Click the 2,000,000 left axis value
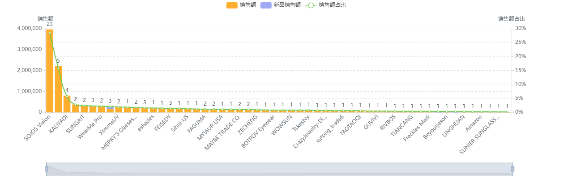The image size is (572, 179). click(x=30, y=70)
